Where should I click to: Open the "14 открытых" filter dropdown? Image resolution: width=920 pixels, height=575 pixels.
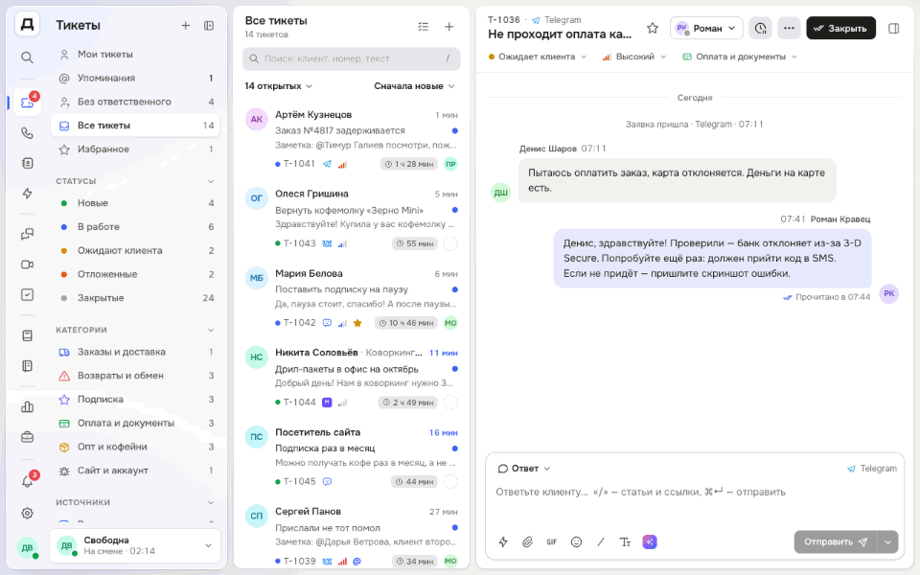tap(278, 86)
